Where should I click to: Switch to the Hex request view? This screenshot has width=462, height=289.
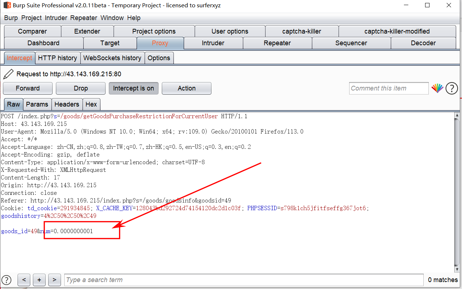pos(91,104)
